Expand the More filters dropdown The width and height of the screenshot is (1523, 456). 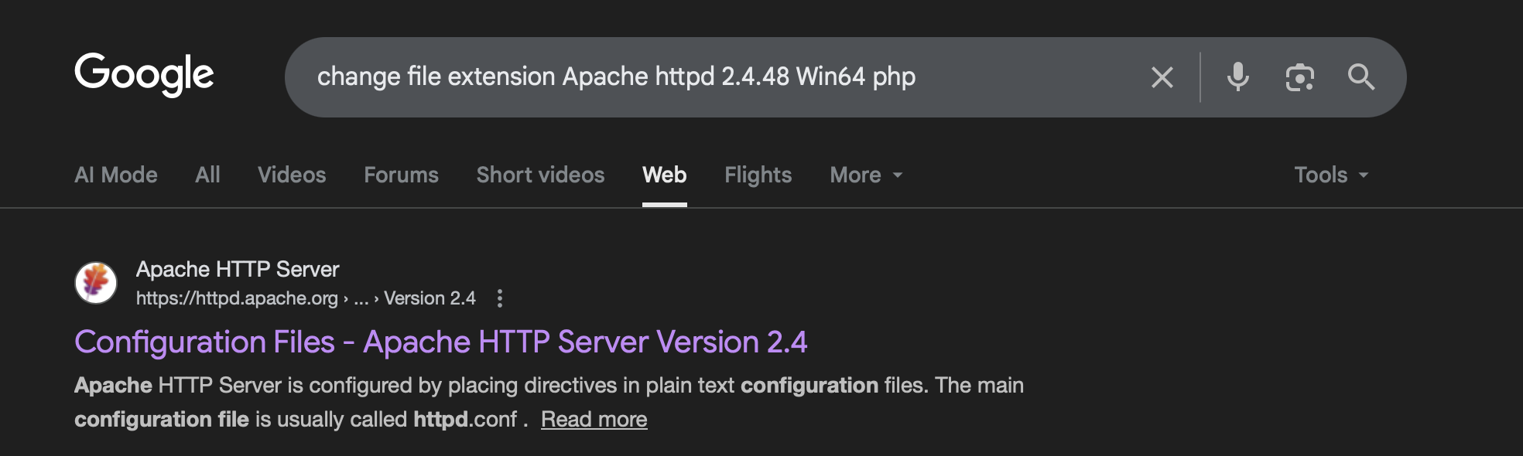click(x=866, y=175)
